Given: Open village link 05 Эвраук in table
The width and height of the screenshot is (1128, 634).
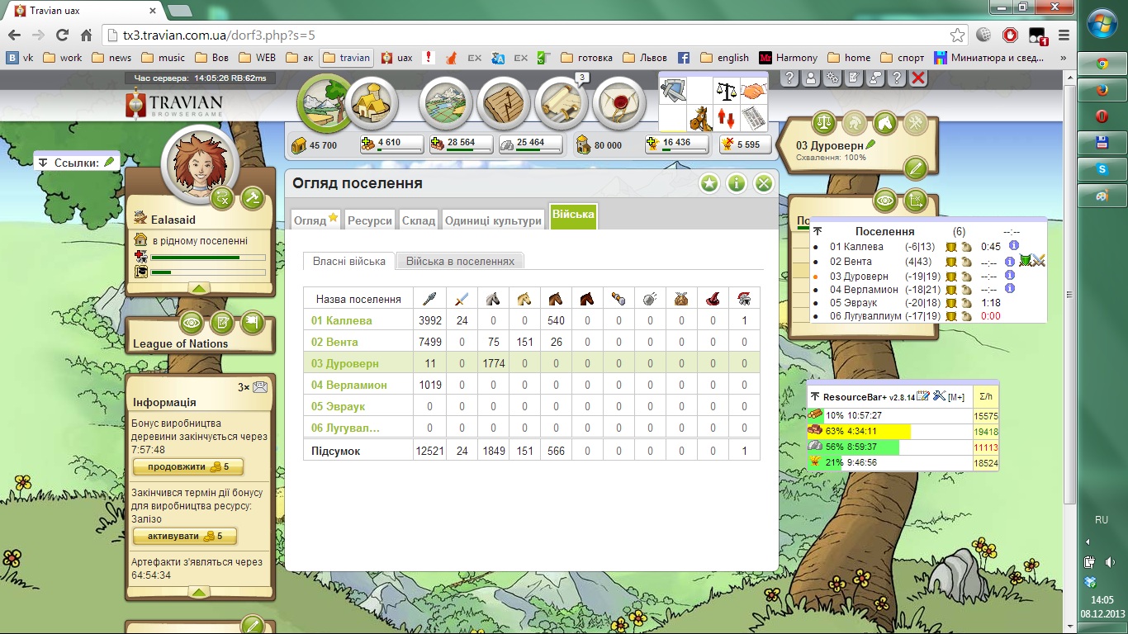Looking at the screenshot, I should pos(338,406).
